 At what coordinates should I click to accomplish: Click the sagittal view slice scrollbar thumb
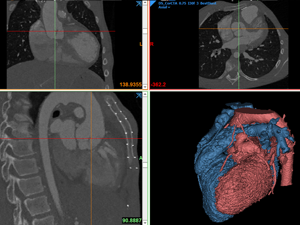coord(145,165)
